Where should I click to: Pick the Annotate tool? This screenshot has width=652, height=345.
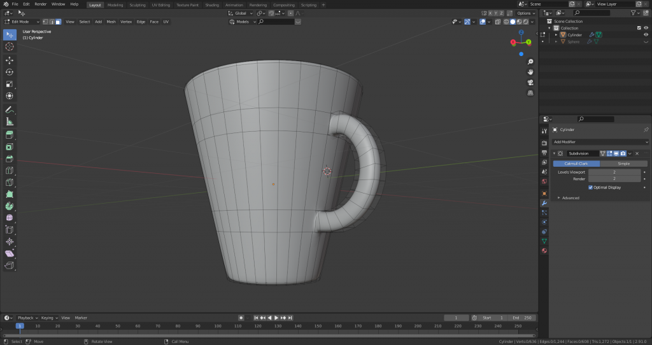[x=10, y=109]
